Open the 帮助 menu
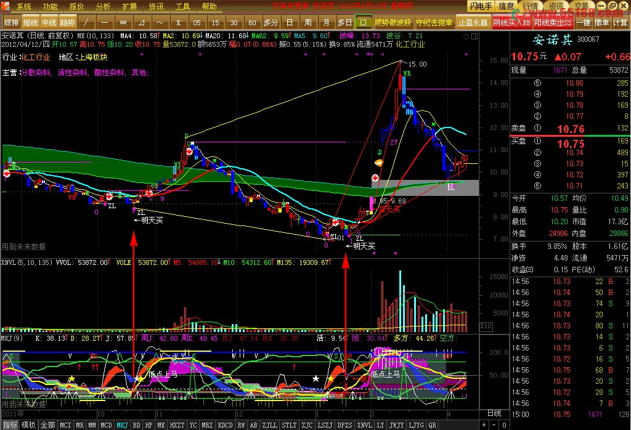This screenshot has width=631, height=430. pyautogui.click(x=210, y=6)
